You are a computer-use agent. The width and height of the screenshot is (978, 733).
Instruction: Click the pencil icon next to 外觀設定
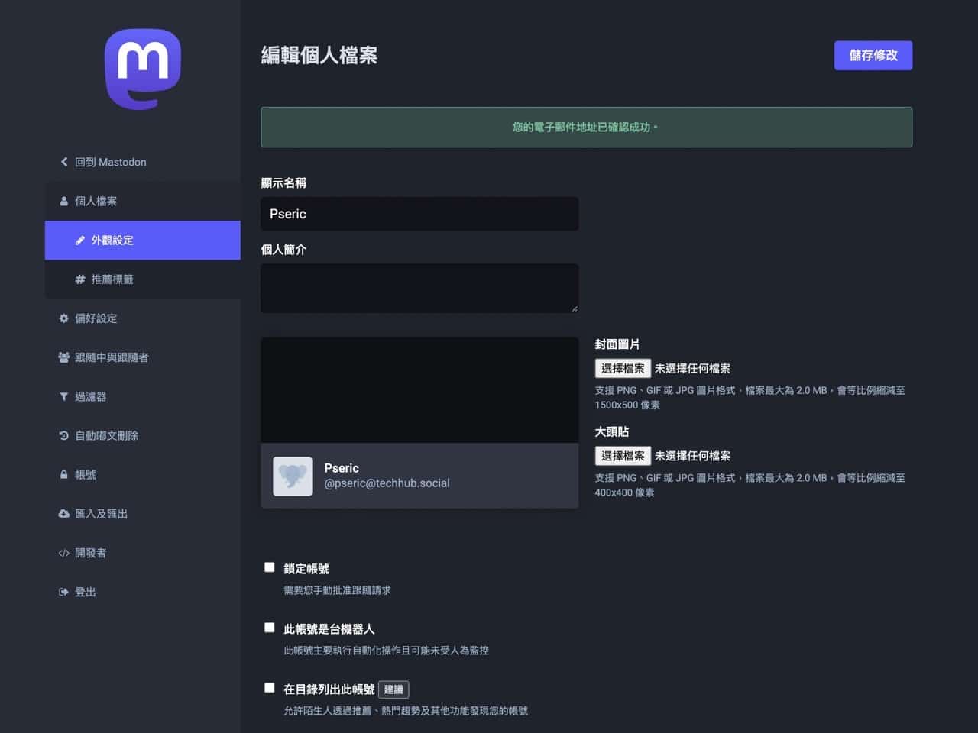pos(80,241)
